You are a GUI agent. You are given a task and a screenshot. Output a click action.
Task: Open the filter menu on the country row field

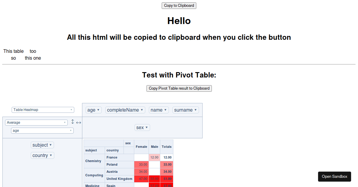click(51, 155)
